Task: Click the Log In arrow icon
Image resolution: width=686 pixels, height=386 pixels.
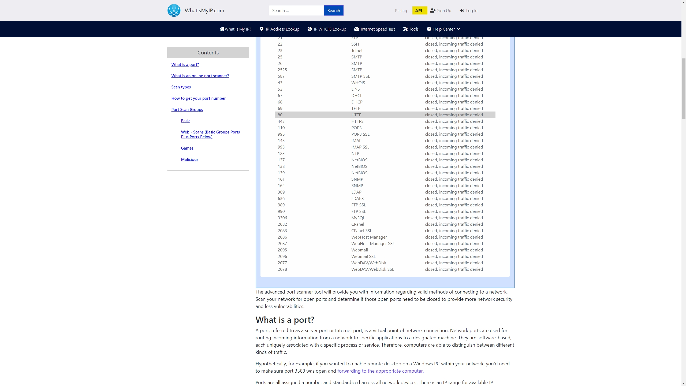Action: [462, 10]
